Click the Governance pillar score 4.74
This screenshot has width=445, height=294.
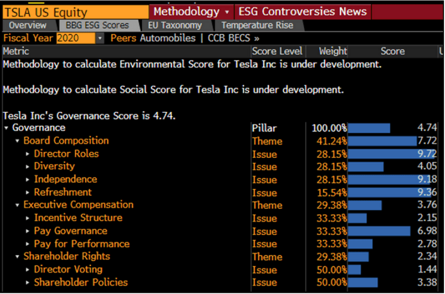pyautogui.click(x=427, y=128)
